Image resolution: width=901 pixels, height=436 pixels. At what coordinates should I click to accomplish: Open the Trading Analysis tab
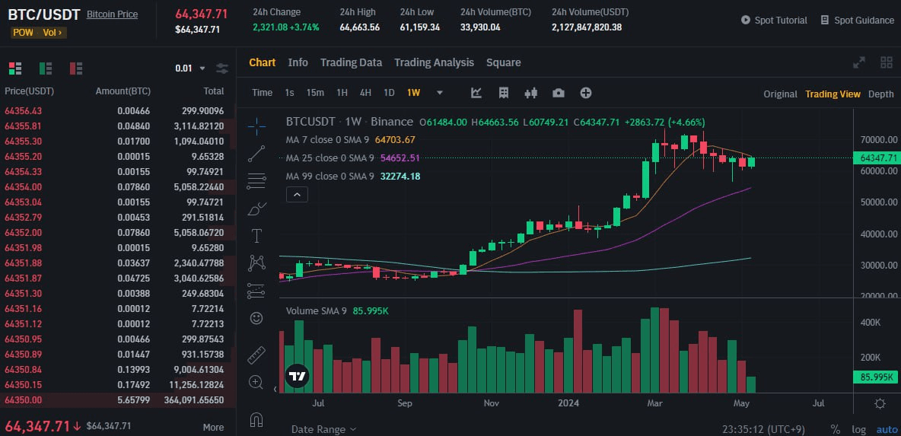(x=434, y=62)
